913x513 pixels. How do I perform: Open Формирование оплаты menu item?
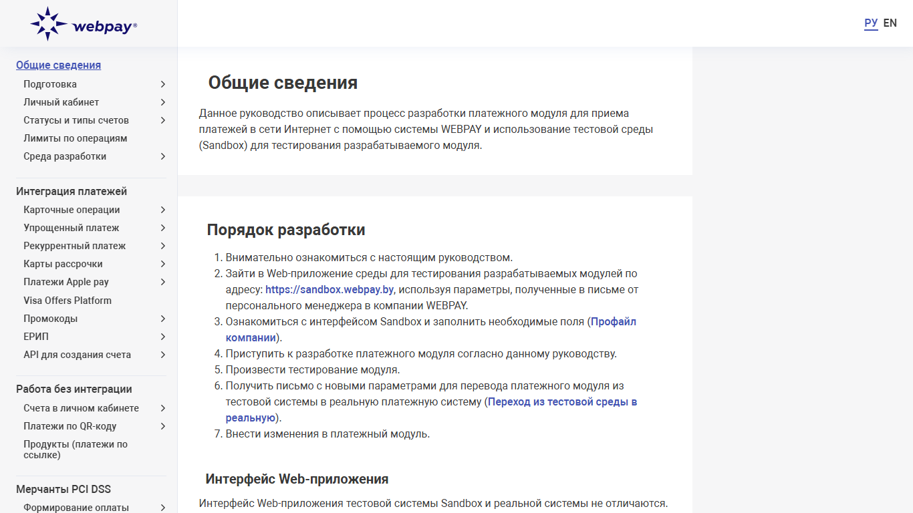pos(76,508)
